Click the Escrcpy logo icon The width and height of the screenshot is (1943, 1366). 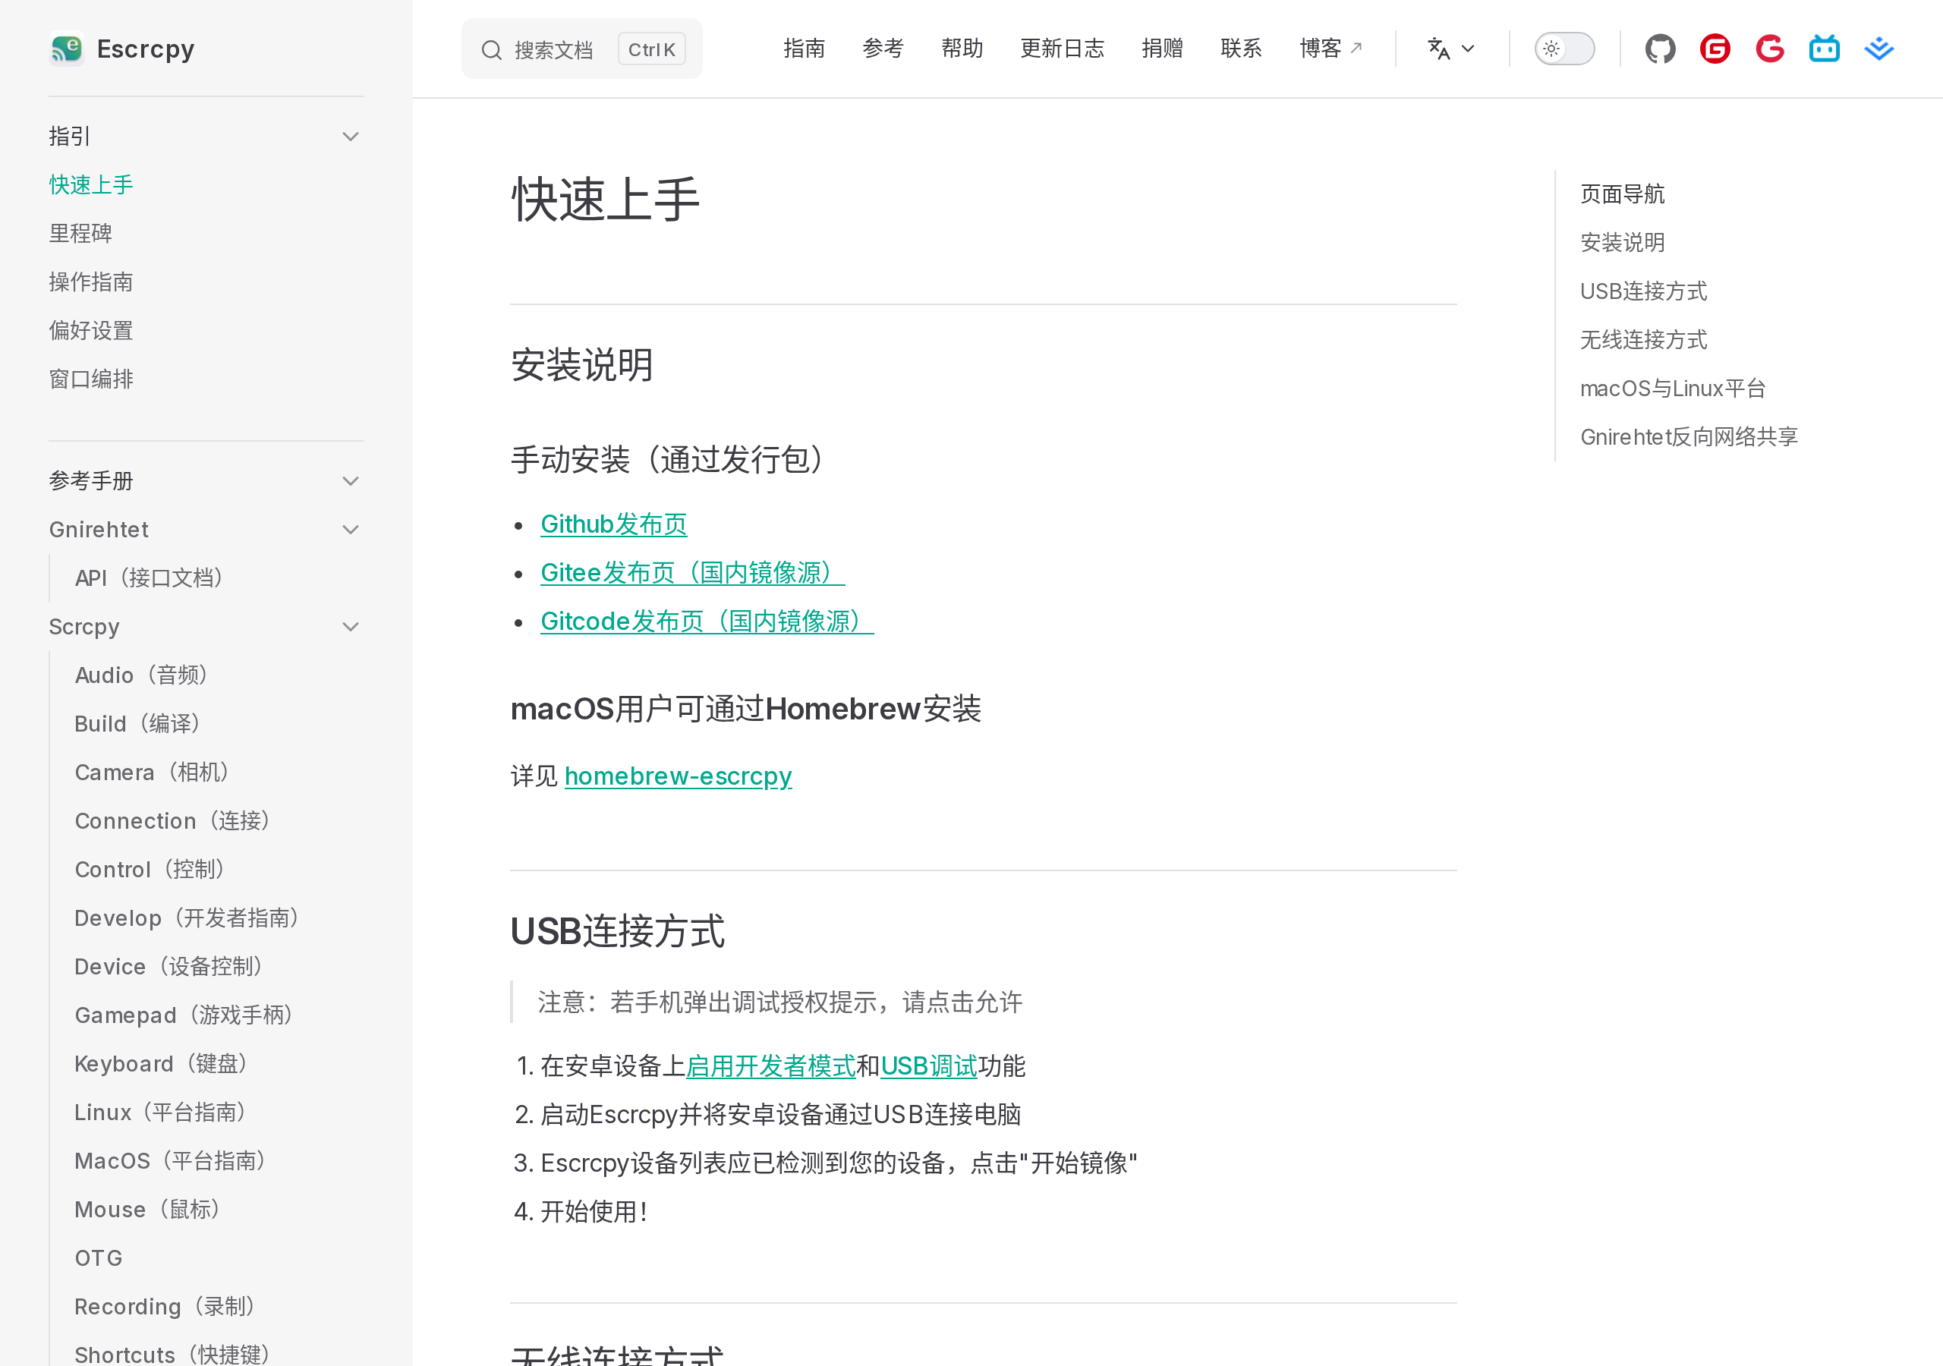[67, 49]
